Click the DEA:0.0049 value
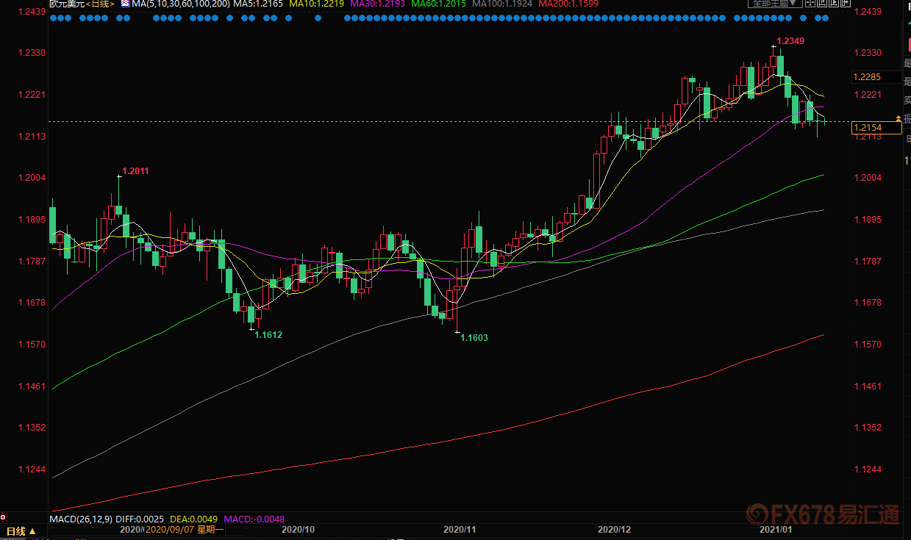911x540 pixels. coord(193,519)
